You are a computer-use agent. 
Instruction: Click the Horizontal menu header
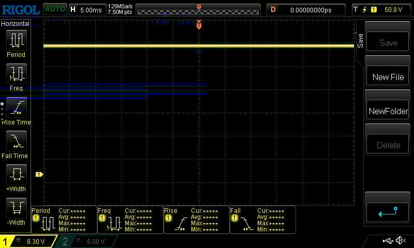pyautogui.click(x=16, y=23)
